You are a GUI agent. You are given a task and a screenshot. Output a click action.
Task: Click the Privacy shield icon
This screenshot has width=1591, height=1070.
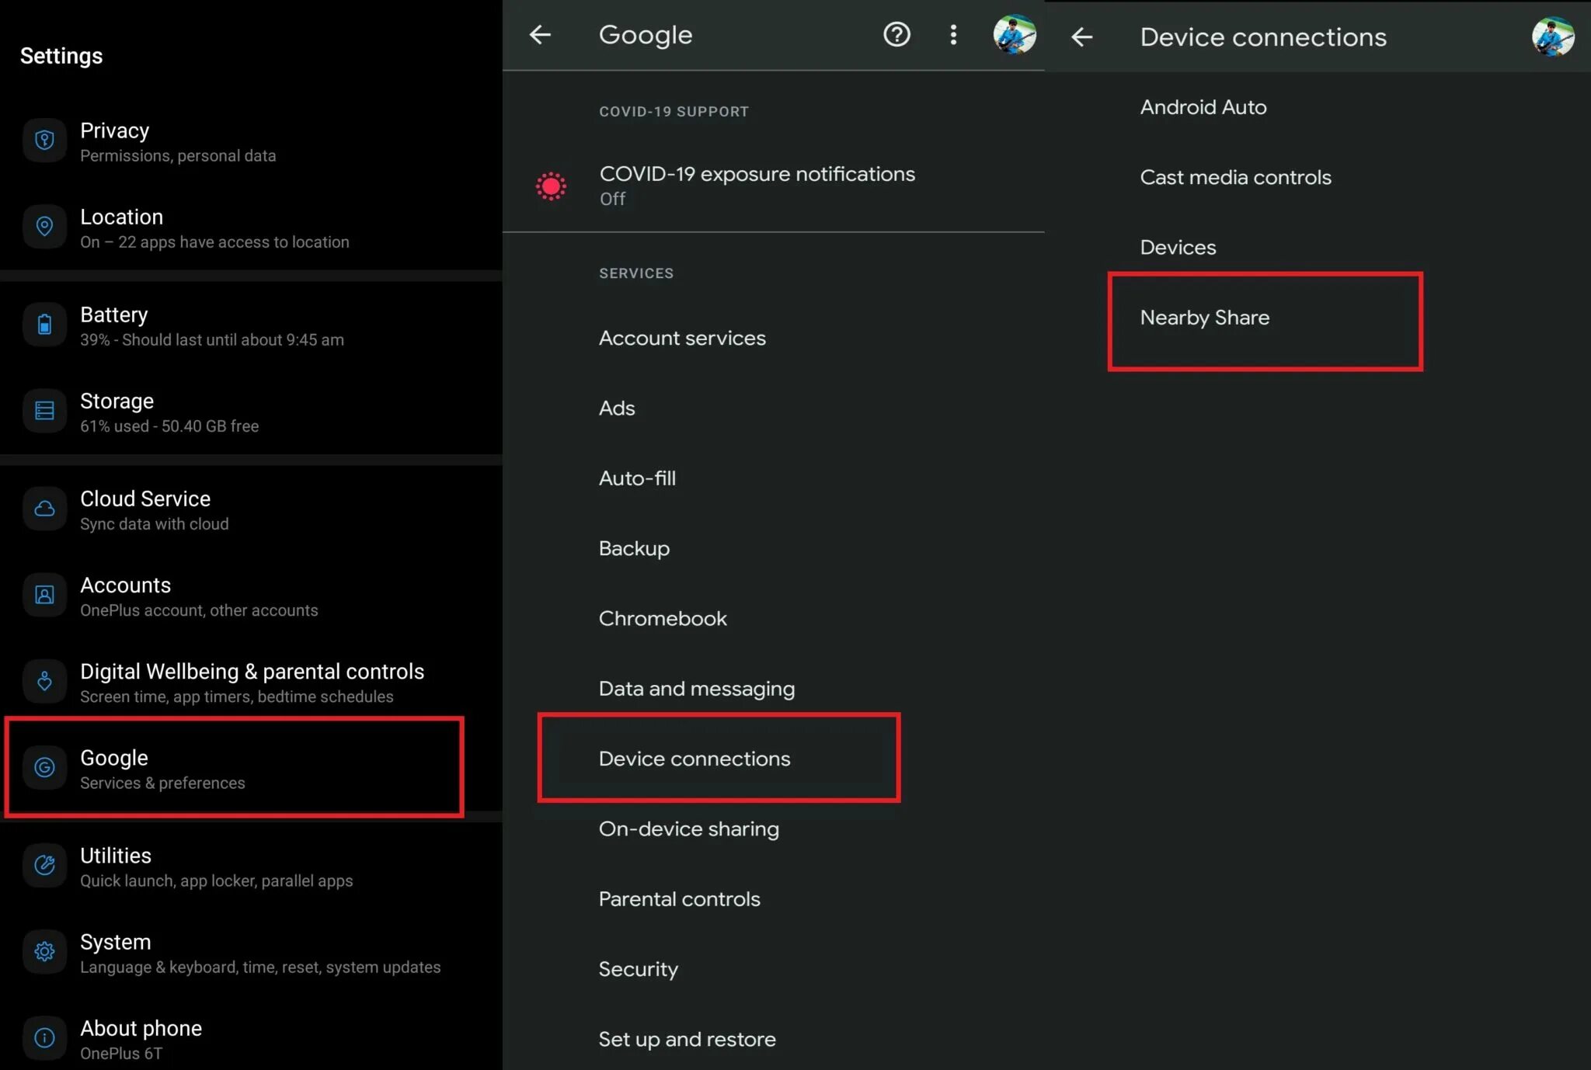[44, 141]
